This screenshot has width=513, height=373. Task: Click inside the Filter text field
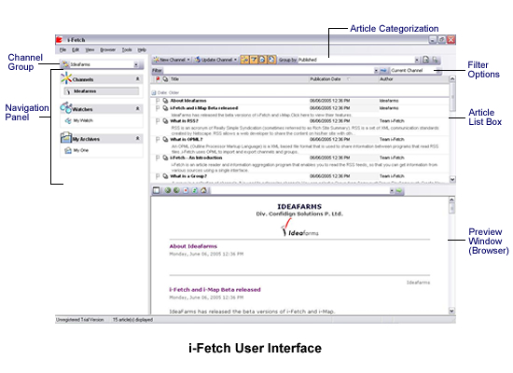[268, 70]
